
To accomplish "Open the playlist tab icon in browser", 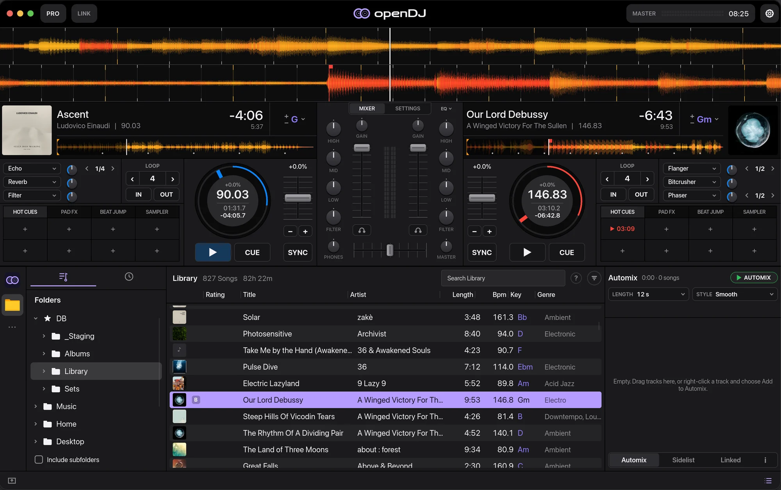I will 63,277.
